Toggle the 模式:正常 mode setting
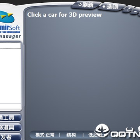 click(45, 135)
